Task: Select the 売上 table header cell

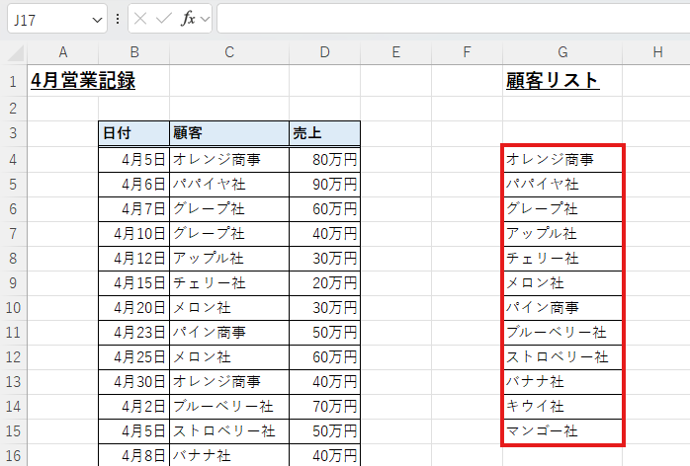Action: 323,133
